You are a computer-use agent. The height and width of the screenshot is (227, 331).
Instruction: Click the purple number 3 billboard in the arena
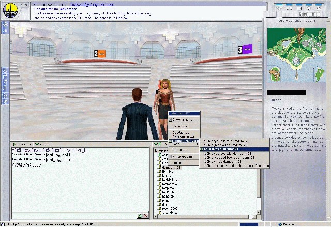coord(245,49)
